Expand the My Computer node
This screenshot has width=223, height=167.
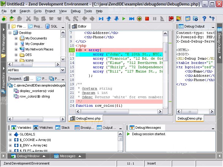[x=16, y=44]
